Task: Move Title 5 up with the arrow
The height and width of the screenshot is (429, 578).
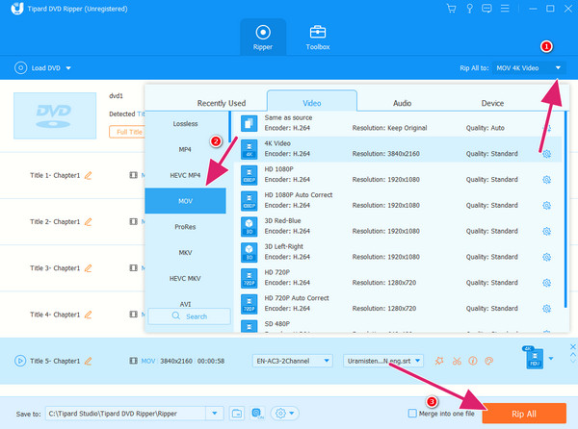Action: 572,355
